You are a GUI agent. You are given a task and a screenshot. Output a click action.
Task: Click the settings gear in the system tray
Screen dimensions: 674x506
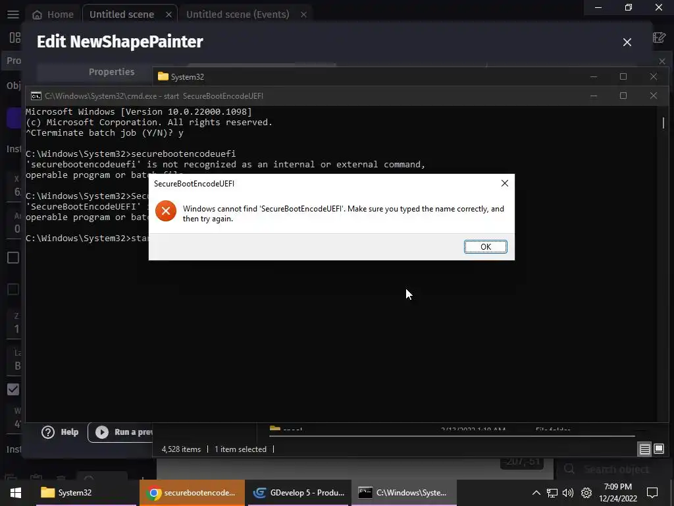[x=586, y=493]
